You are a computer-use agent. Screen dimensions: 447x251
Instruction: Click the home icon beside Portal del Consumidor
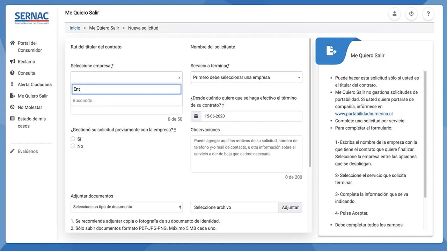point(13,43)
